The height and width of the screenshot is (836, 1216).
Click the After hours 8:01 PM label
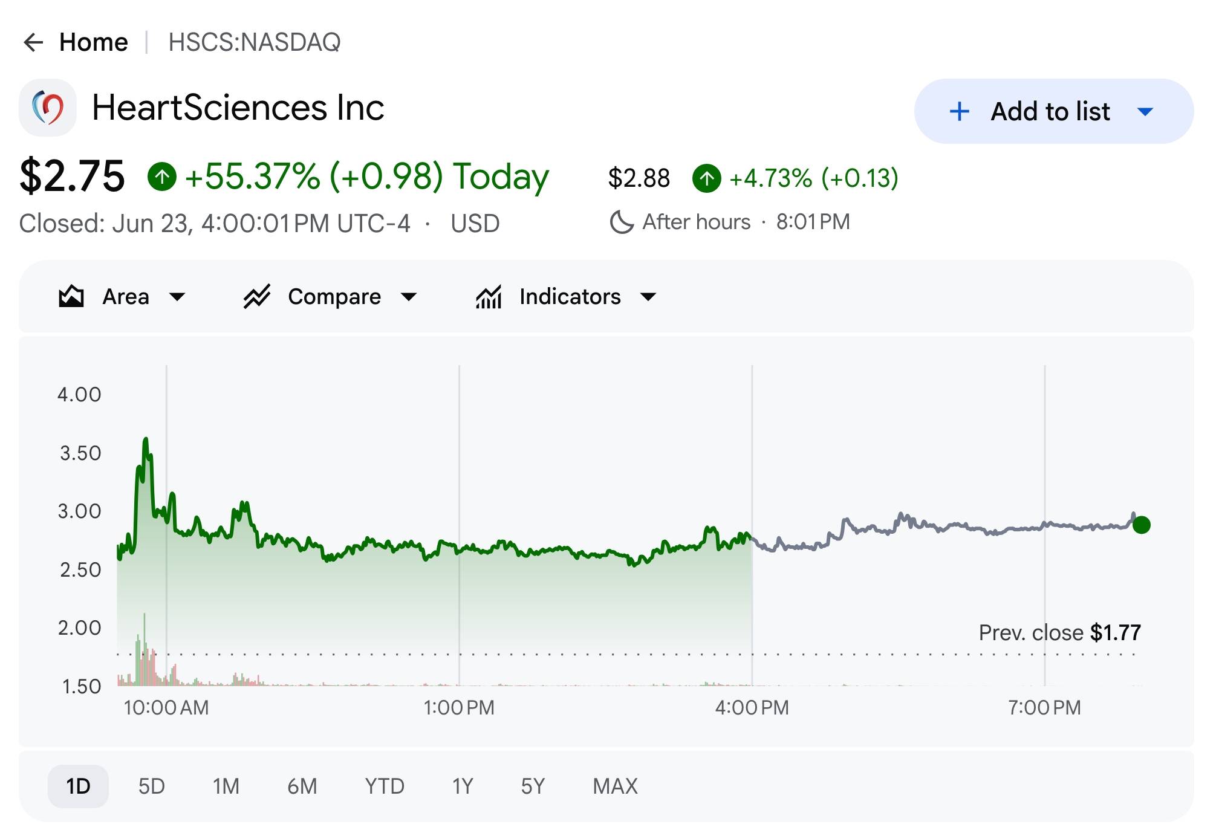pos(746,222)
